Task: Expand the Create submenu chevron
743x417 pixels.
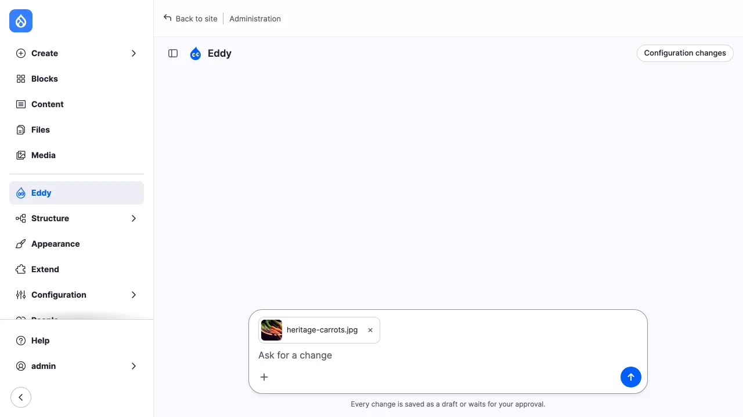Action: click(x=134, y=53)
